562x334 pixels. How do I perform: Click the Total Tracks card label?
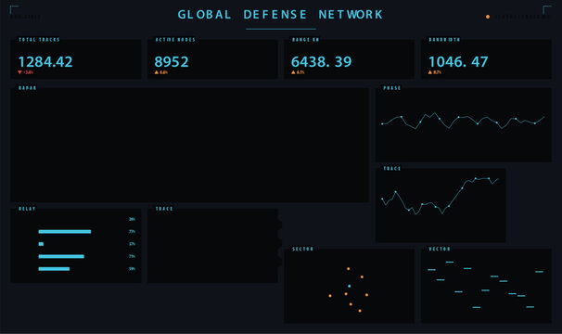coord(39,40)
